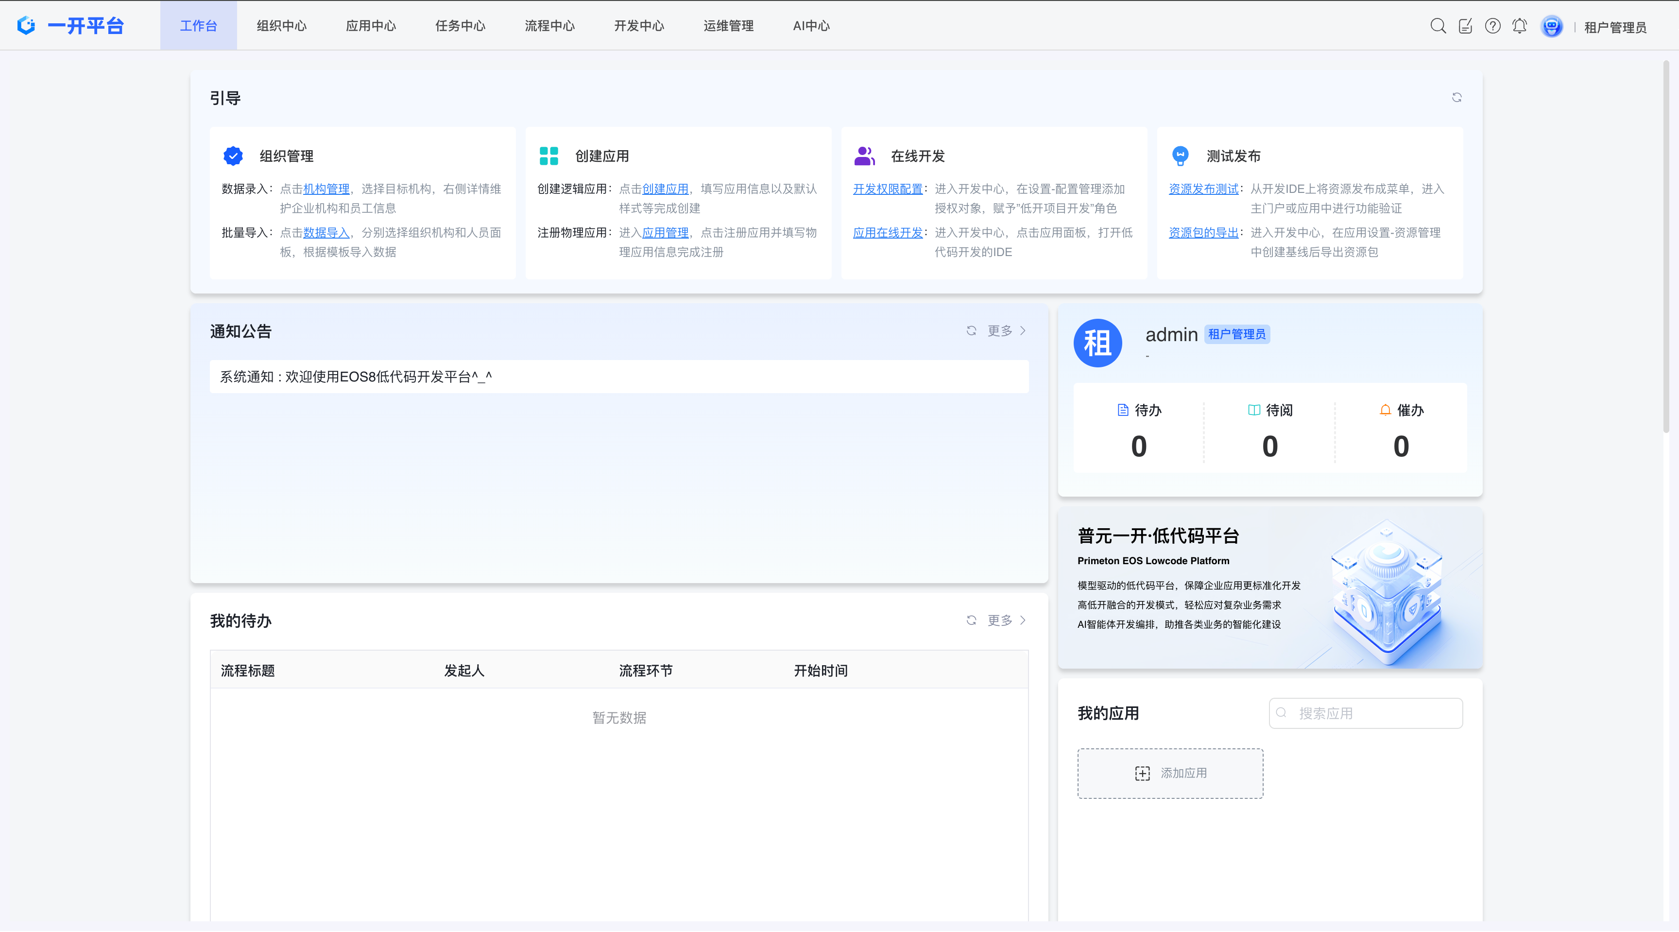Open the 机构管理 link
The image size is (1679, 932).
click(326, 189)
